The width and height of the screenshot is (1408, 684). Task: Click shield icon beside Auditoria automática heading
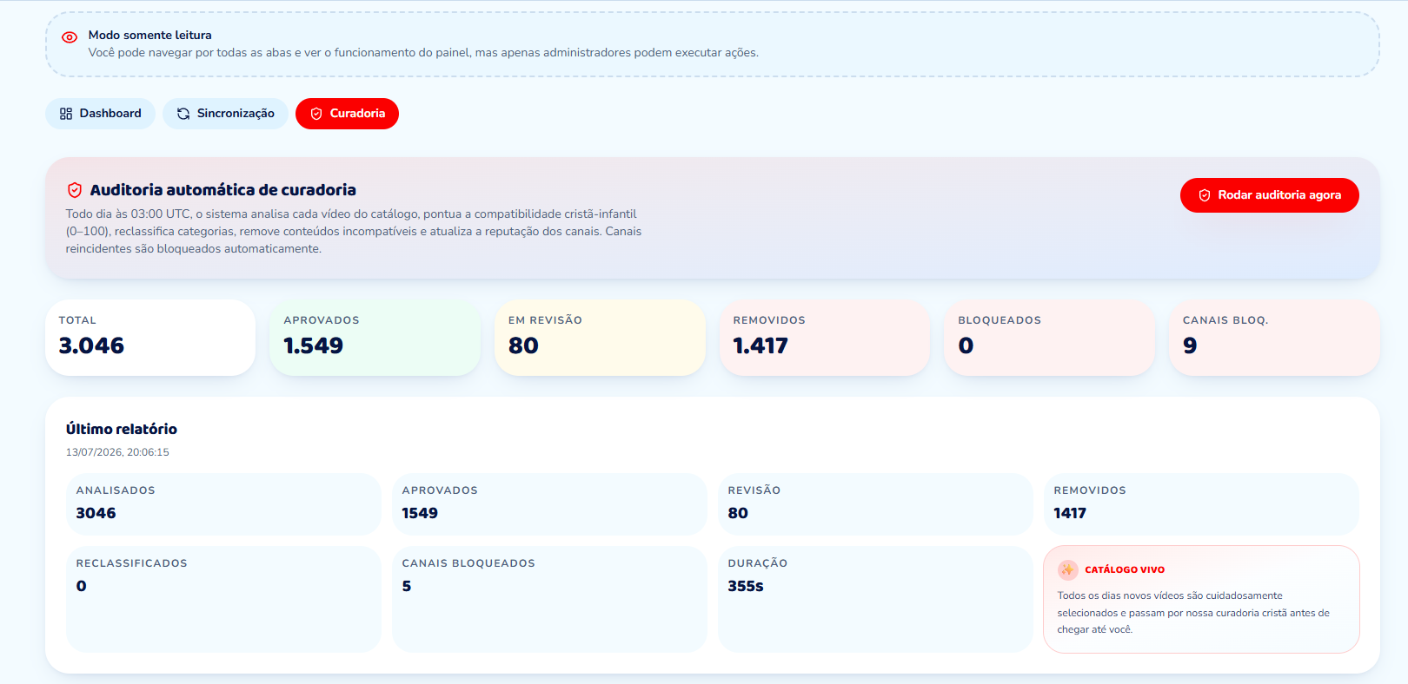(75, 190)
